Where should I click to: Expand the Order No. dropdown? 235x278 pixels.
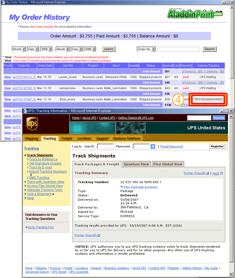[154, 49]
